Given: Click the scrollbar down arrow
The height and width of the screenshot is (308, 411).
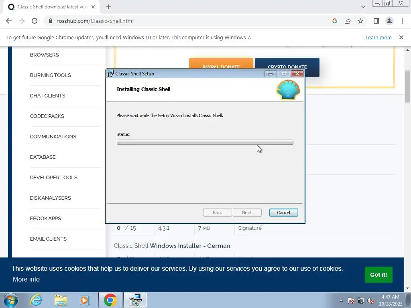Looking at the screenshot, I should coord(408,288).
